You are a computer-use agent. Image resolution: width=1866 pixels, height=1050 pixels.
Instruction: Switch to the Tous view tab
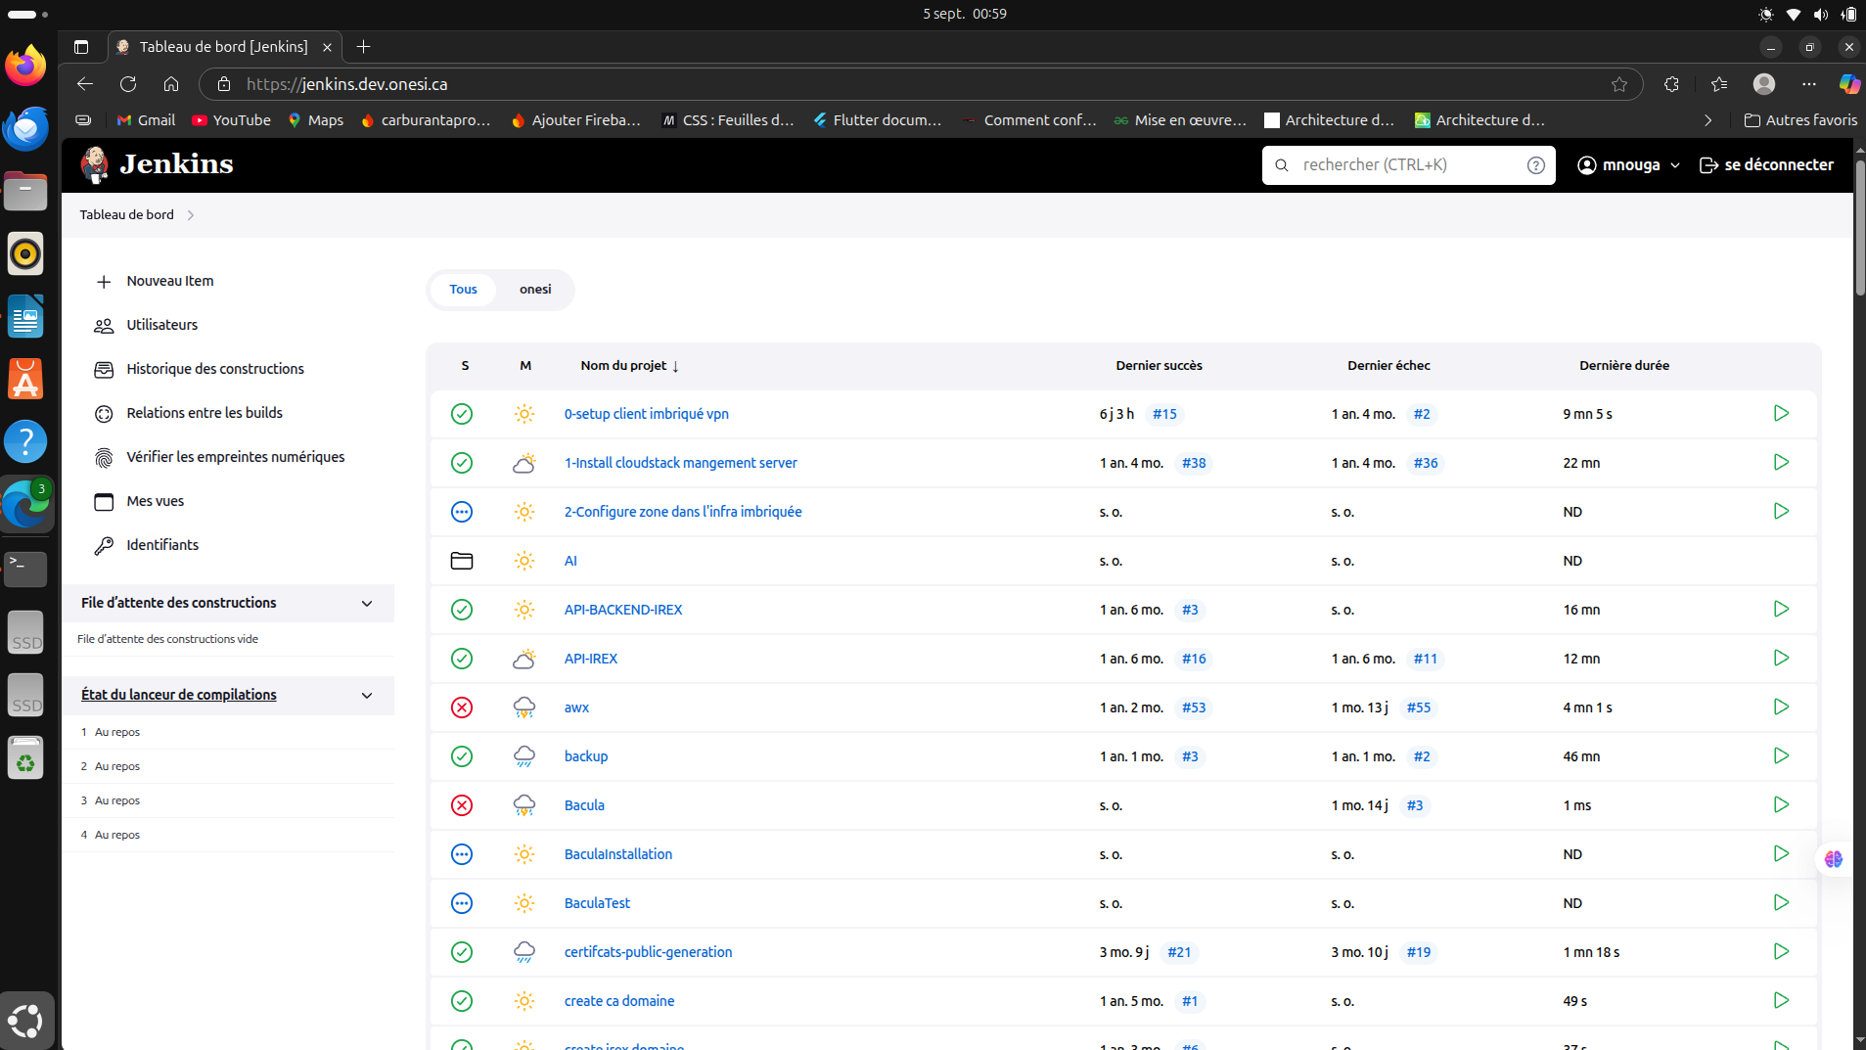pyautogui.click(x=463, y=290)
